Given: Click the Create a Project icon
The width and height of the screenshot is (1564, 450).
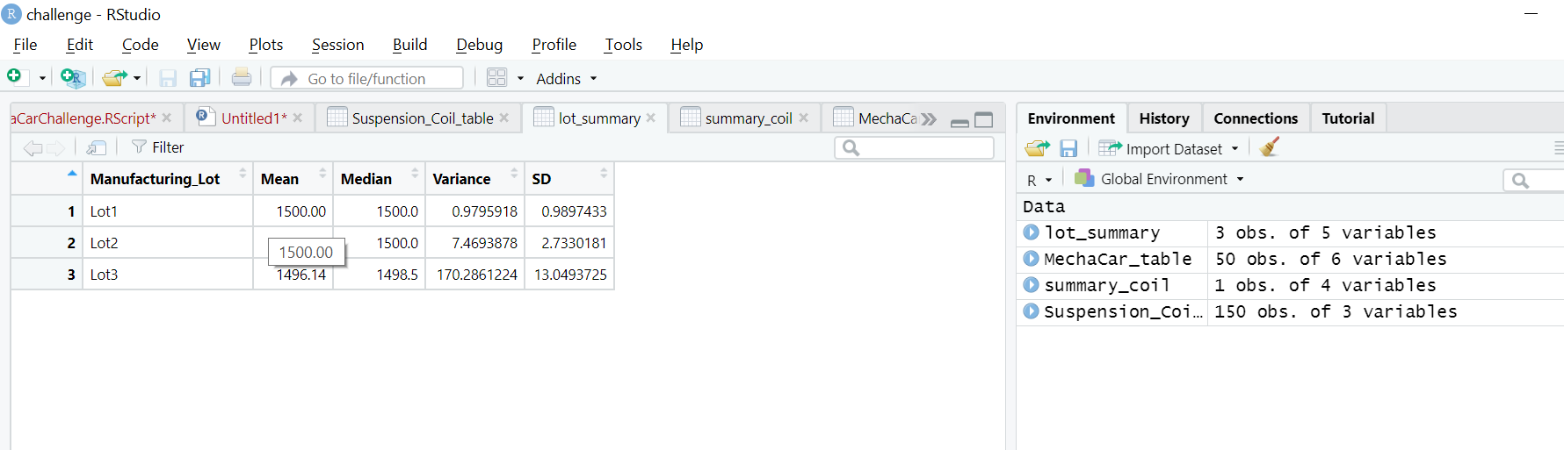Looking at the screenshot, I should 72,77.
